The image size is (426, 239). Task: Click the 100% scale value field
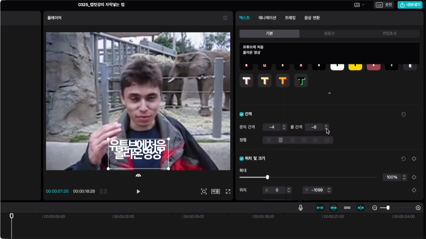click(x=392, y=177)
